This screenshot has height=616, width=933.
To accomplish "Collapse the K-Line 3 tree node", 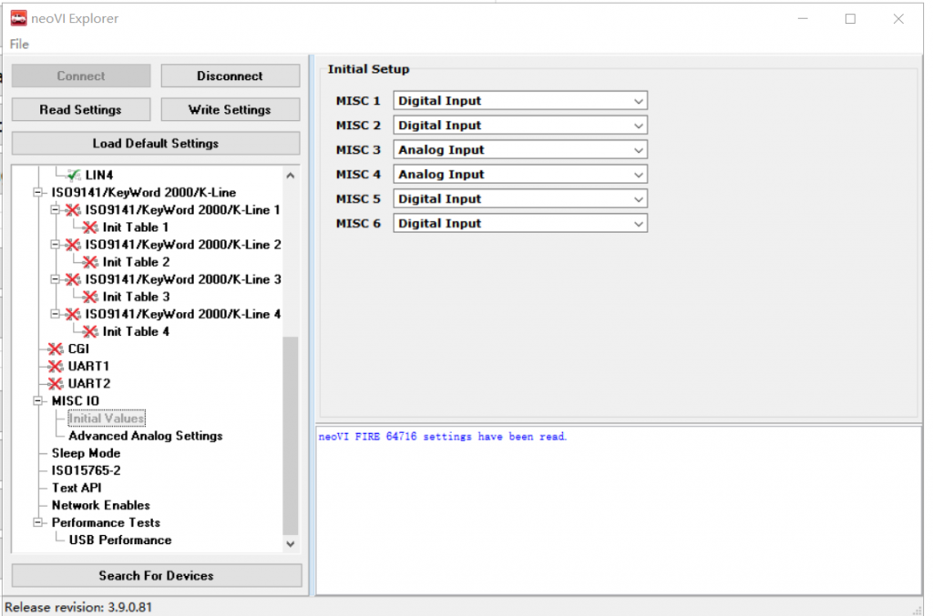I will (56, 279).
